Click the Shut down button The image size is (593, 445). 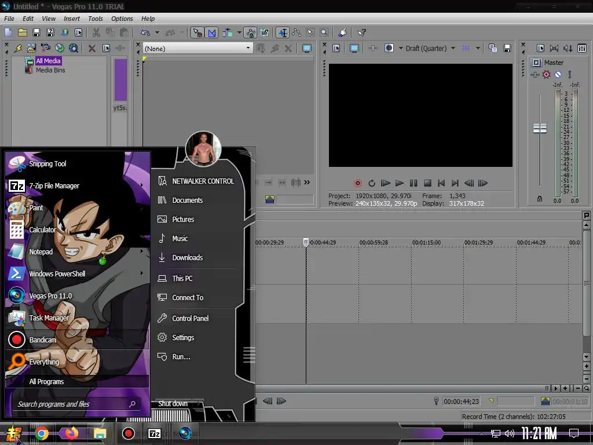click(x=173, y=404)
